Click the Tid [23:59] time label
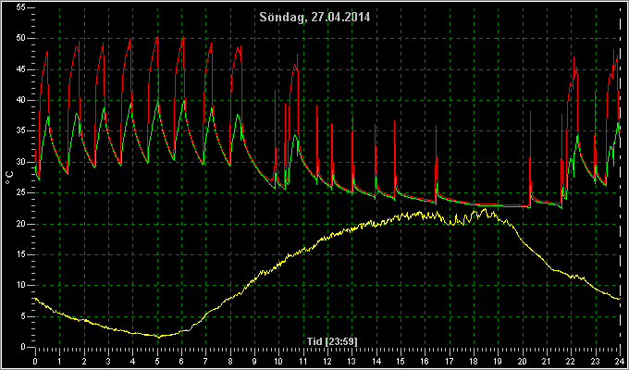 (332, 341)
